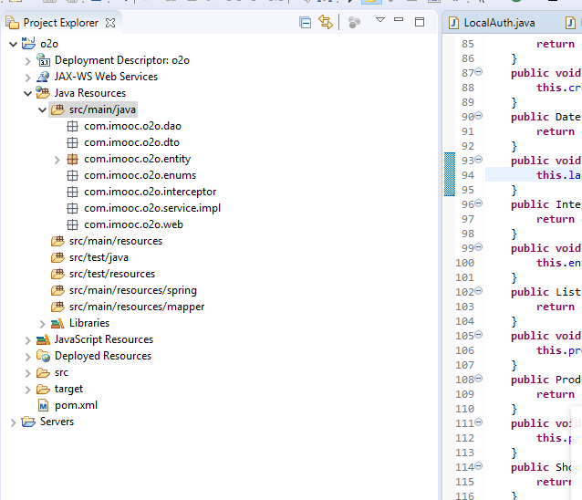
Task: Expand the src folder
Action: 28,373
